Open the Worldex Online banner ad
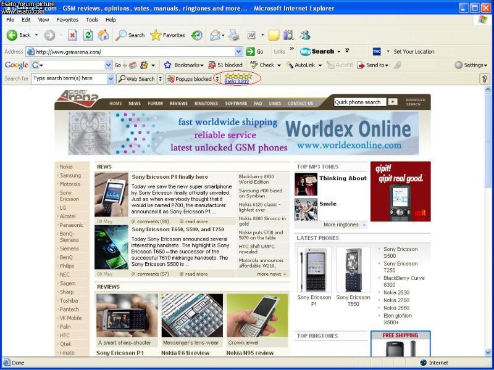The height and width of the screenshot is (370, 494). (243, 133)
